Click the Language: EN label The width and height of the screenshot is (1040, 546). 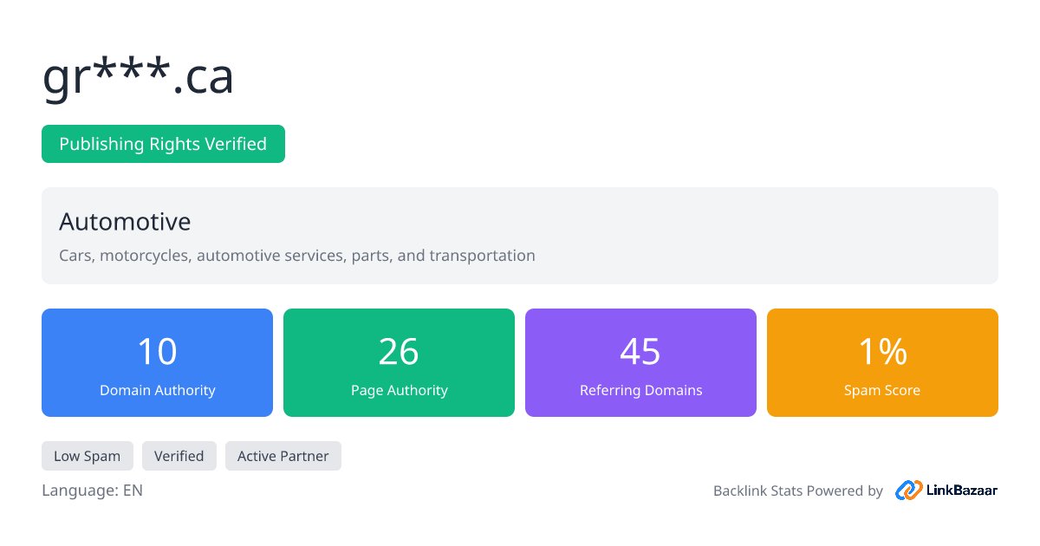pos(92,491)
